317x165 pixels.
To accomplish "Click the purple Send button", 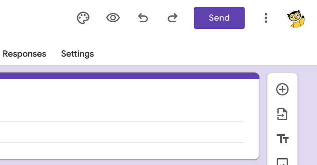I will [219, 18].
